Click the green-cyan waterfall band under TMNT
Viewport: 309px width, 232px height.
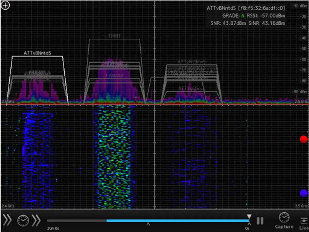point(115,157)
